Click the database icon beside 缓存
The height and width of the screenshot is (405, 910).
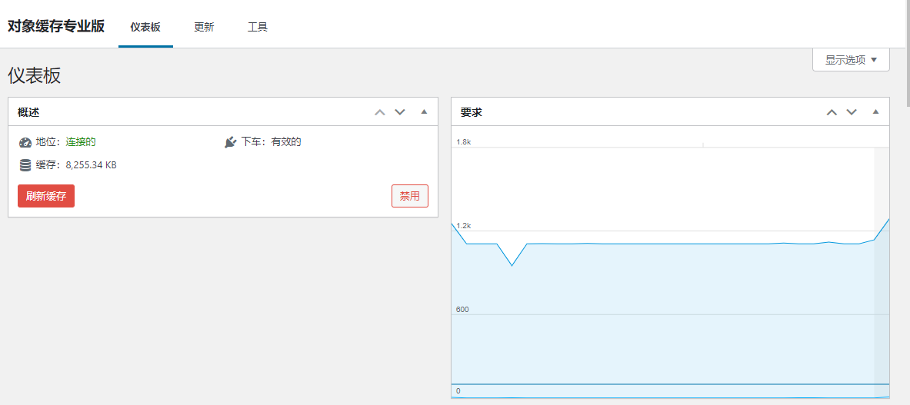(x=25, y=165)
